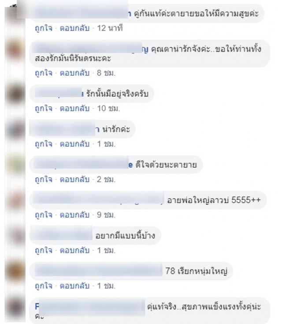Reply to the รักนั้นมีอยู่จริงครับ comment

(74, 109)
